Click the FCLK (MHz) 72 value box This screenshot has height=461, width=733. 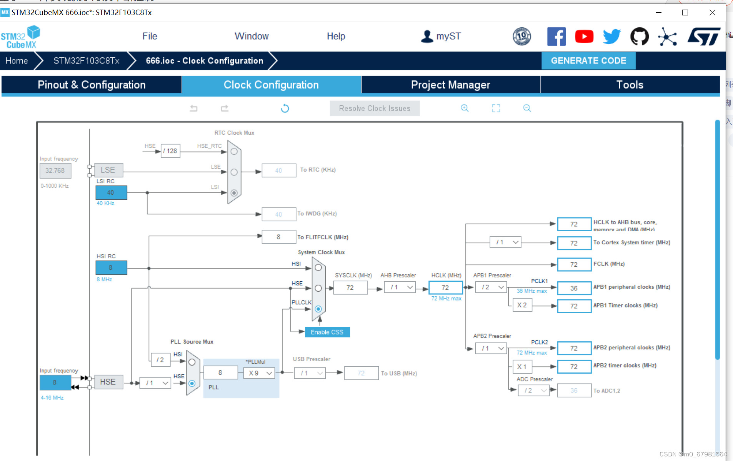click(x=574, y=265)
